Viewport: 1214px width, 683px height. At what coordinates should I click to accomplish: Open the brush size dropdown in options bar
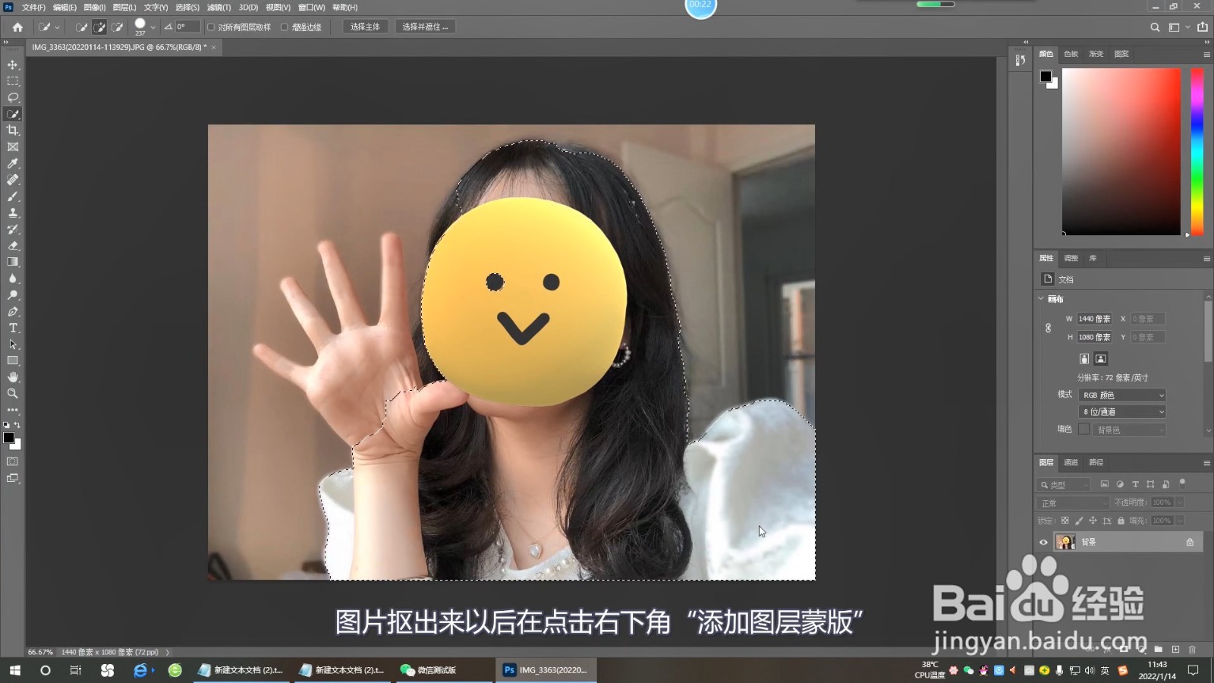point(151,27)
